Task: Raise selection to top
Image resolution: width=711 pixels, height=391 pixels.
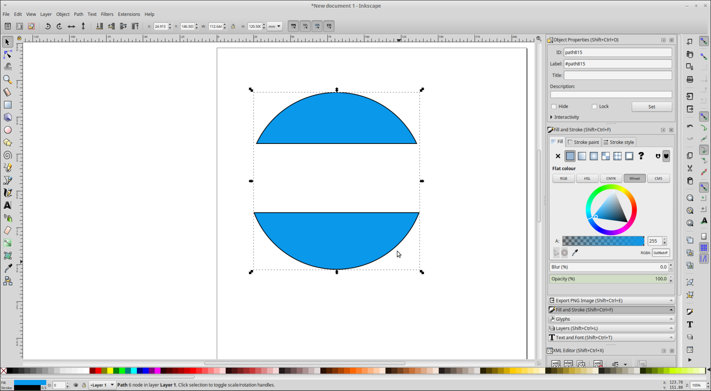Action: [x=135, y=26]
